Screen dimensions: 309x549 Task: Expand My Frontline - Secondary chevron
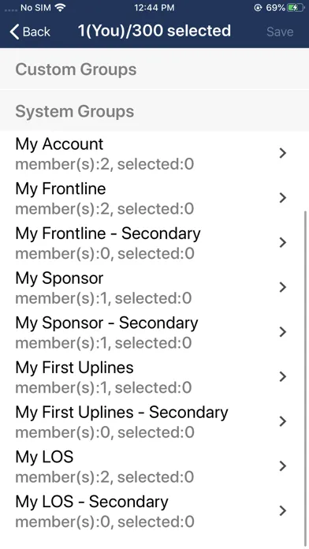click(283, 243)
